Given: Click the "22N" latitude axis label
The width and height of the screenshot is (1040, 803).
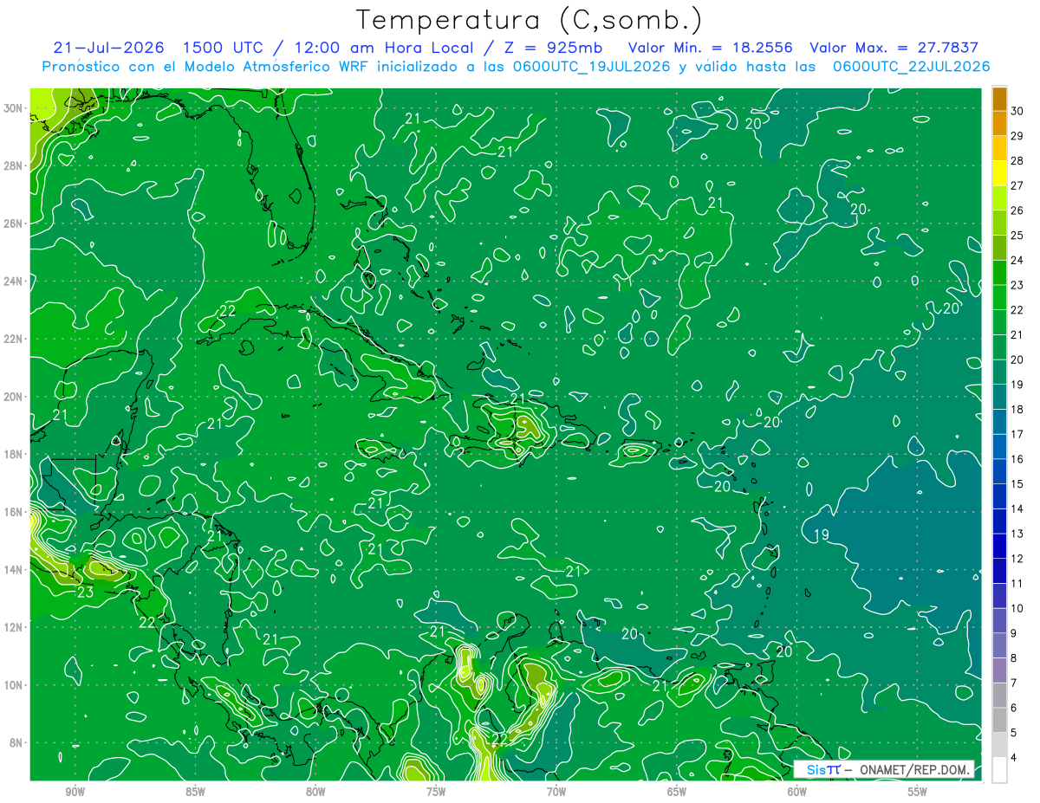Looking at the screenshot, I should tap(15, 339).
